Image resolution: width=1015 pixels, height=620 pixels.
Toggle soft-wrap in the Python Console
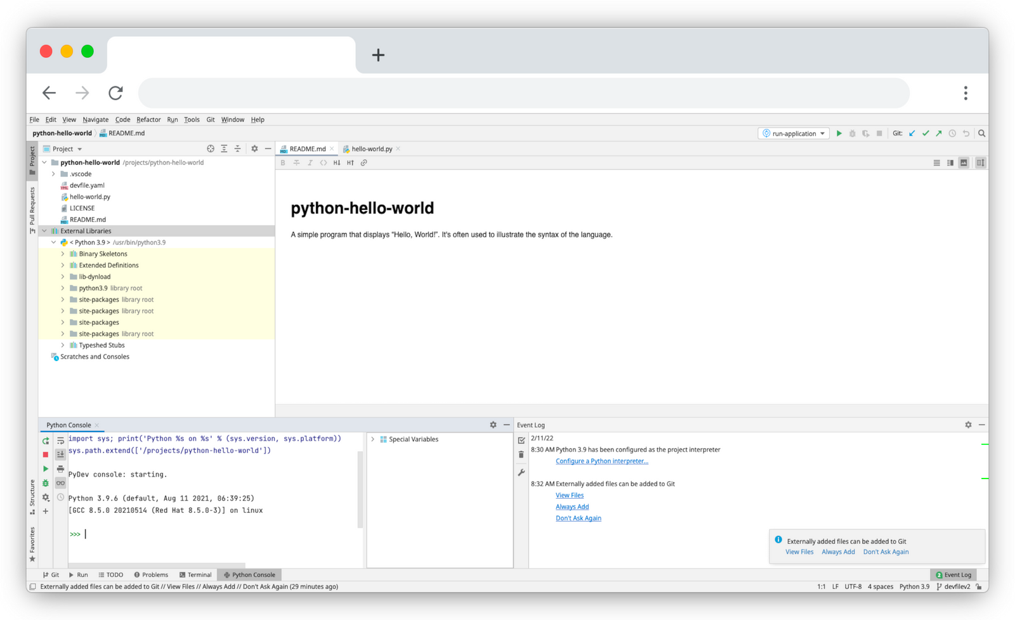coord(60,440)
